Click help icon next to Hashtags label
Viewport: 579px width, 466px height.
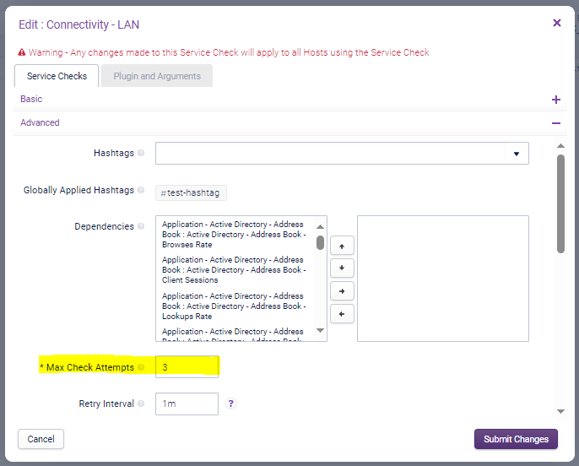click(x=141, y=154)
